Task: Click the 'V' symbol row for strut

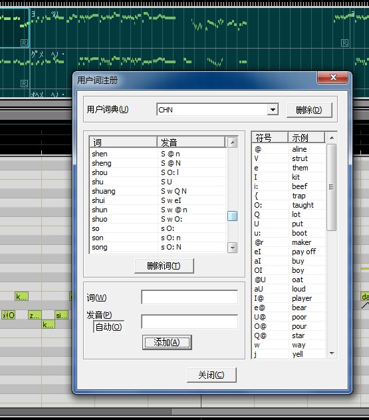Action: click(x=289, y=158)
